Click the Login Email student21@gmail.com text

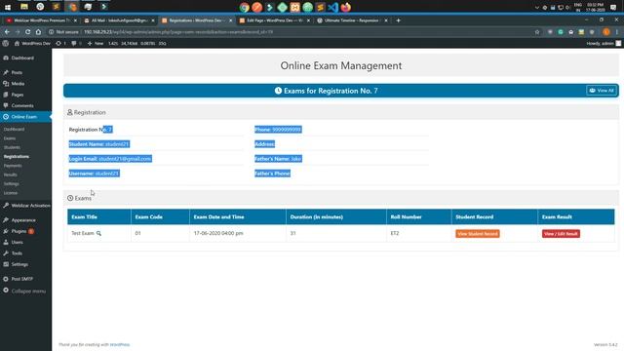pos(110,159)
